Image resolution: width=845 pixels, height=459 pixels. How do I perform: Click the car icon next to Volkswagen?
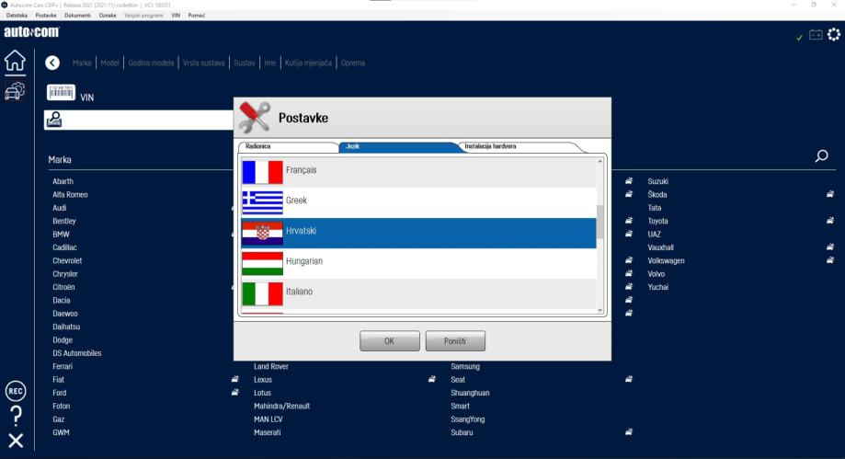[830, 260]
